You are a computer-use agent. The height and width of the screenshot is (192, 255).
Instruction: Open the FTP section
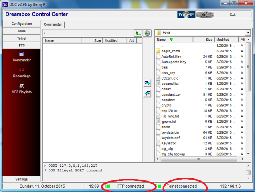click(x=22, y=46)
